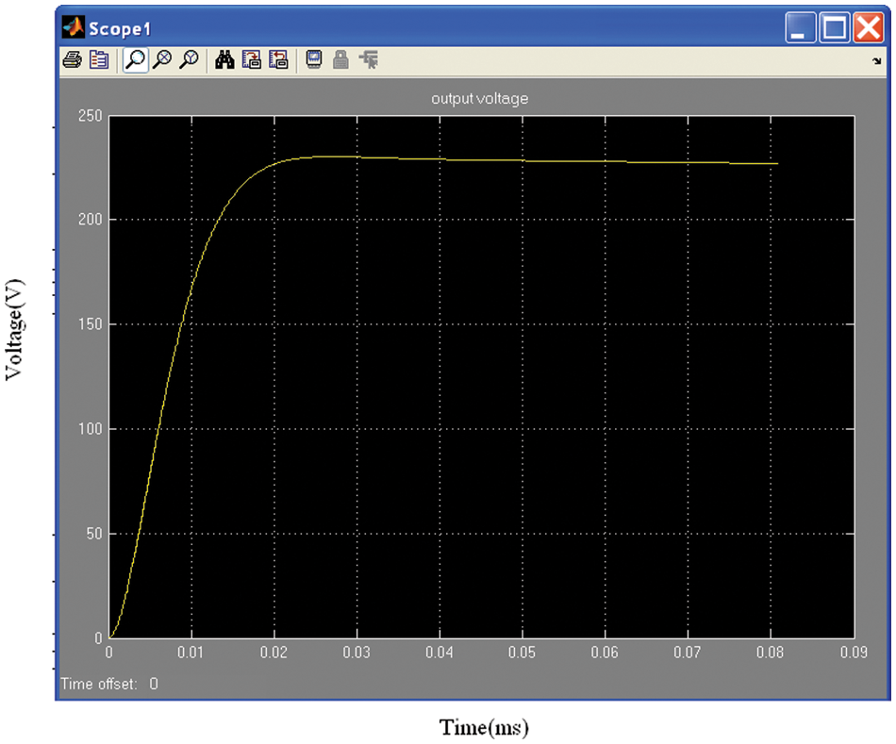Viewport: 896px width, 744px height.
Task: Close the Scope1 window
Action: point(867,28)
